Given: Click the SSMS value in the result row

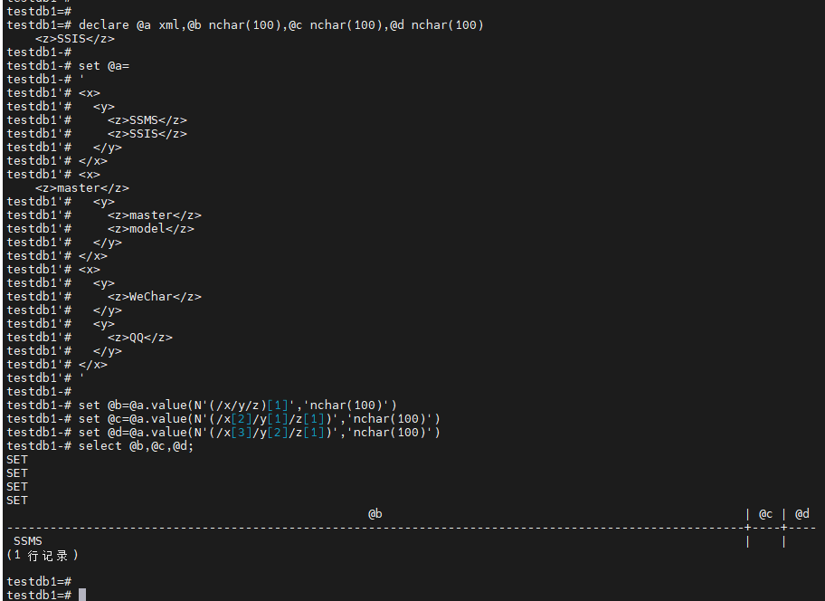Looking at the screenshot, I should point(28,540).
